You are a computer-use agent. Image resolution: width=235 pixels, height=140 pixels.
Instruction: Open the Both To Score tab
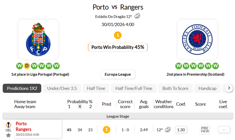click(175, 88)
